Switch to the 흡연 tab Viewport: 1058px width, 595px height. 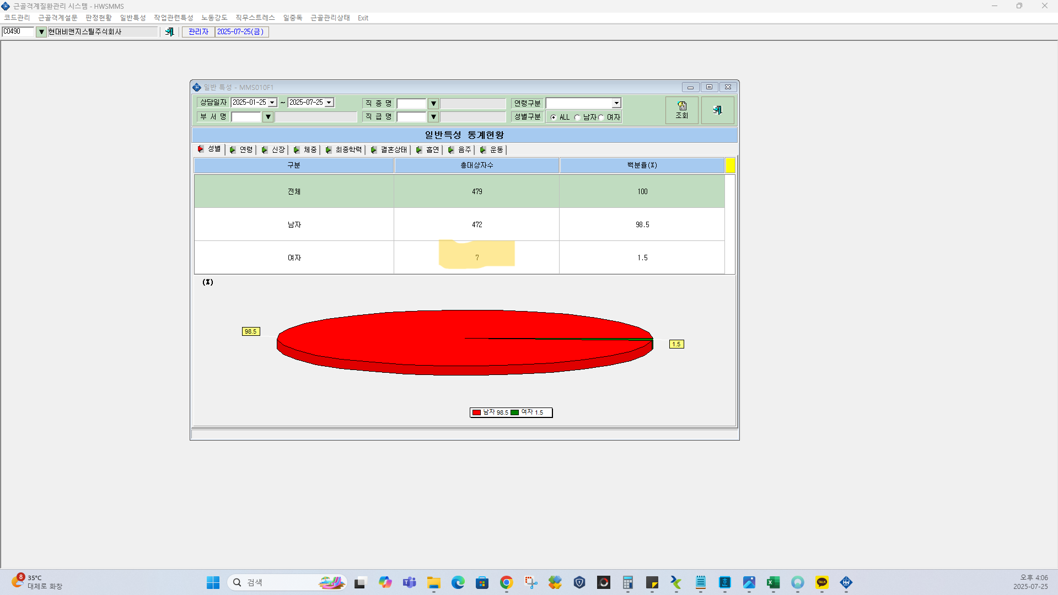tap(428, 149)
